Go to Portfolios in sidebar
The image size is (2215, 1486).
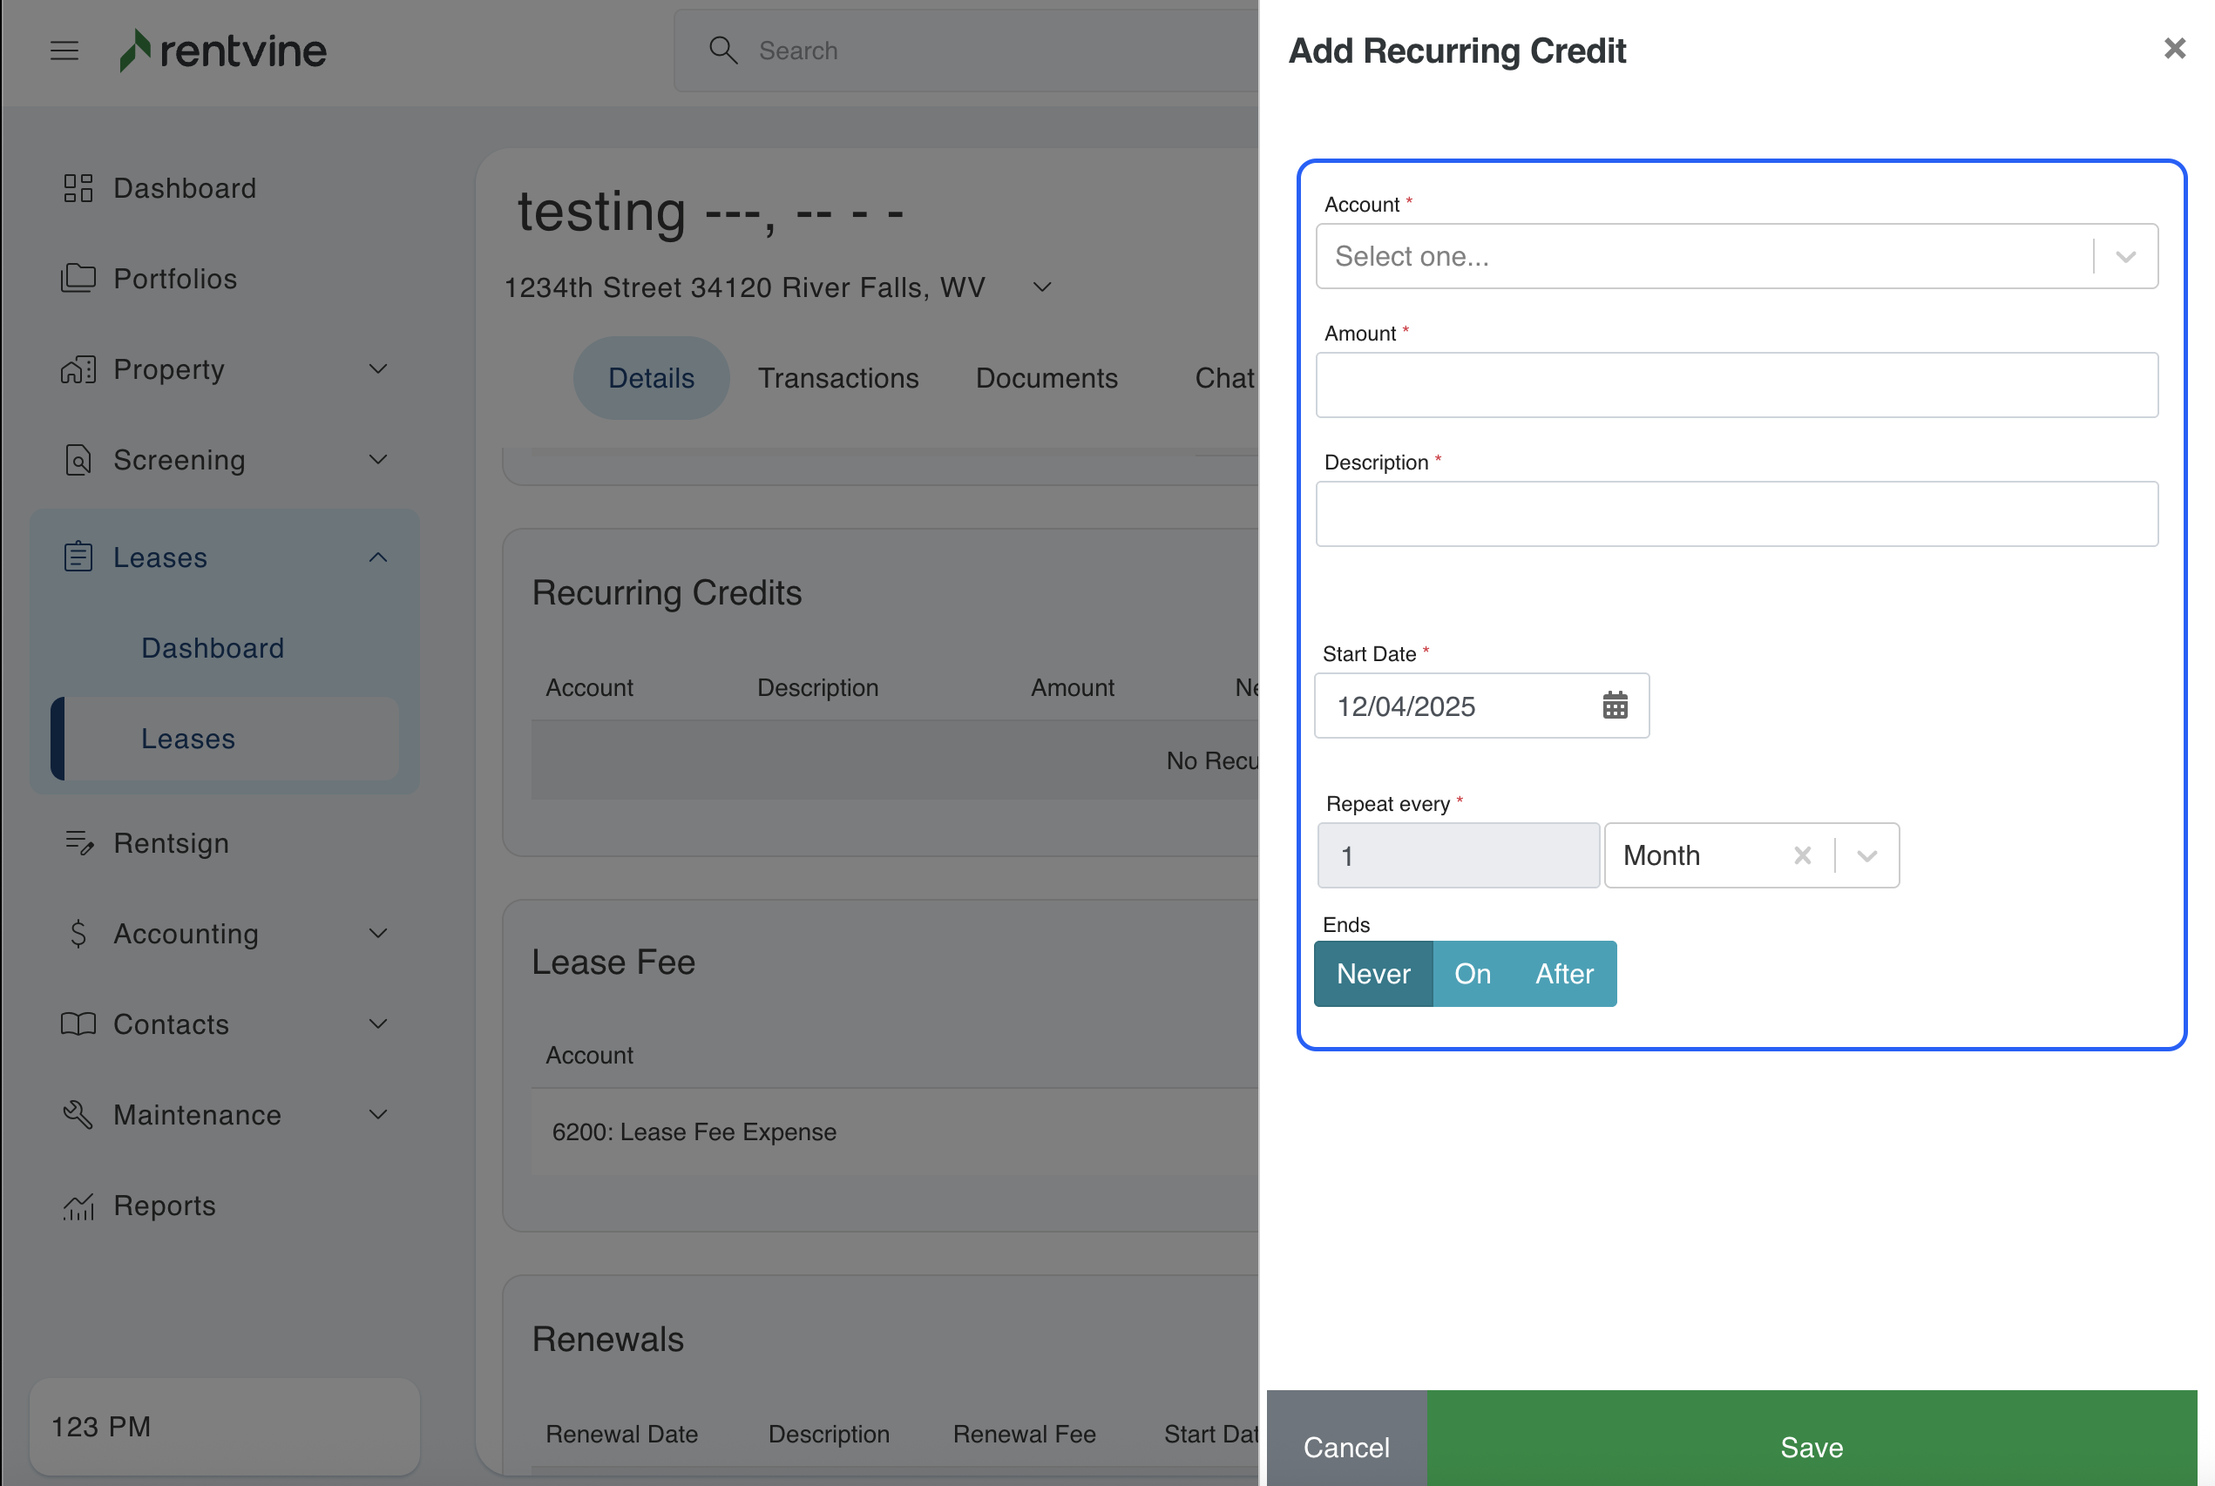pos(174,278)
